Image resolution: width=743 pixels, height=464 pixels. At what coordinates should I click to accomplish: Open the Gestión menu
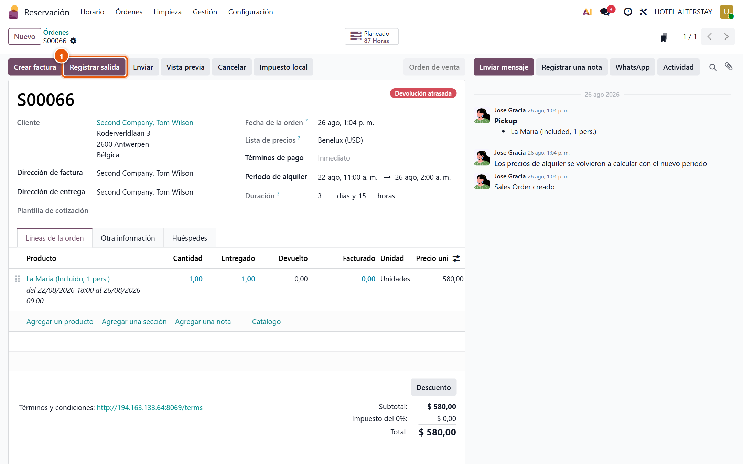click(x=205, y=12)
